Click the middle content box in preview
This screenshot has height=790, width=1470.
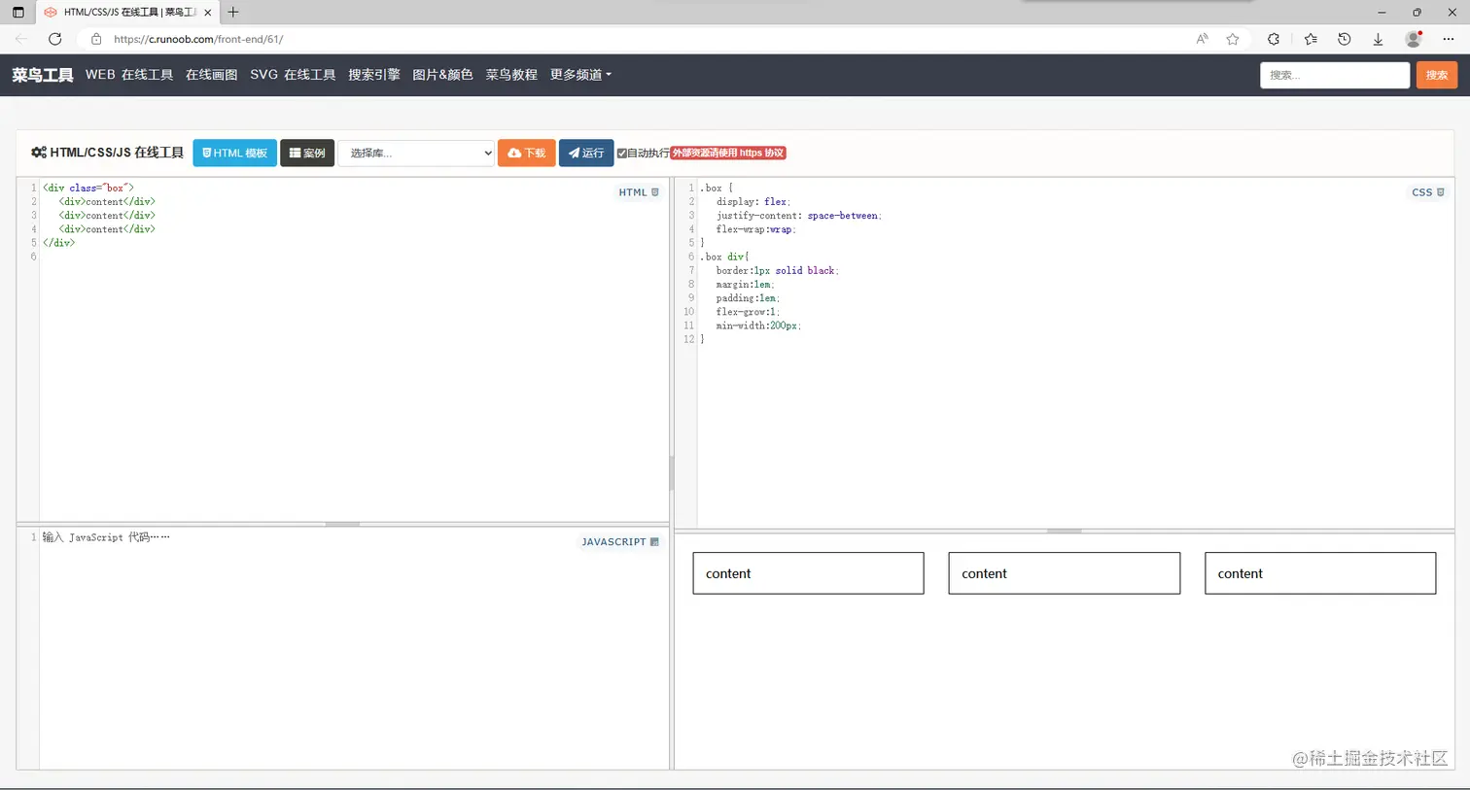tap(1065, 573)
